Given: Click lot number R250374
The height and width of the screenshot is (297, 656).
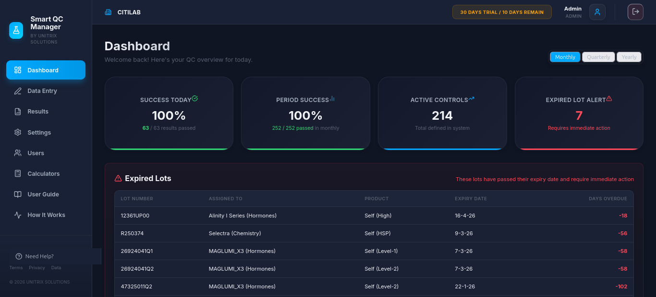Looking at the screenshot, I should coord(132,233).
